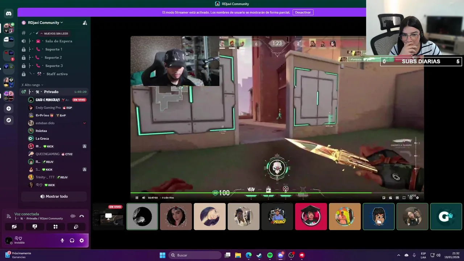
Task: Open Discord from the taskbar
Action: (x=281, y=255)
